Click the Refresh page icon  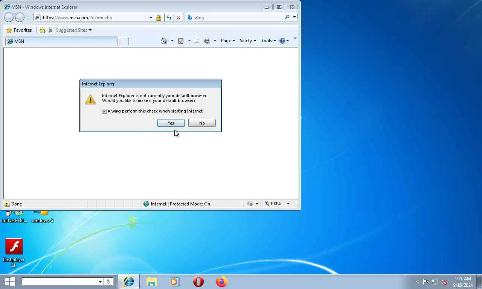pyautogui.click(x=169, y=18)
